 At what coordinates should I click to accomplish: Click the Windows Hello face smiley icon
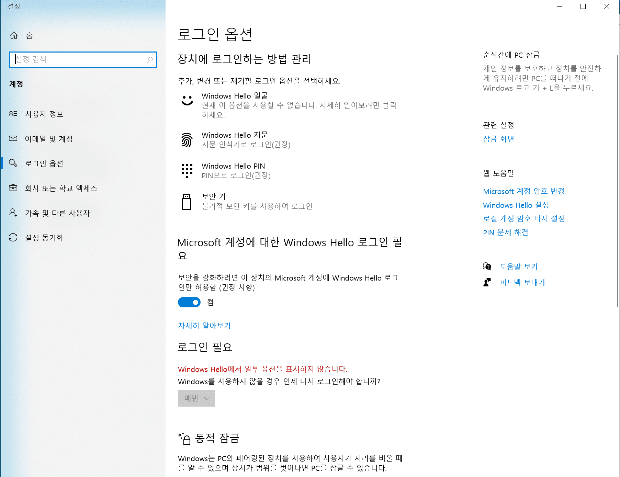pyautogui.click(x=187, y=100)
